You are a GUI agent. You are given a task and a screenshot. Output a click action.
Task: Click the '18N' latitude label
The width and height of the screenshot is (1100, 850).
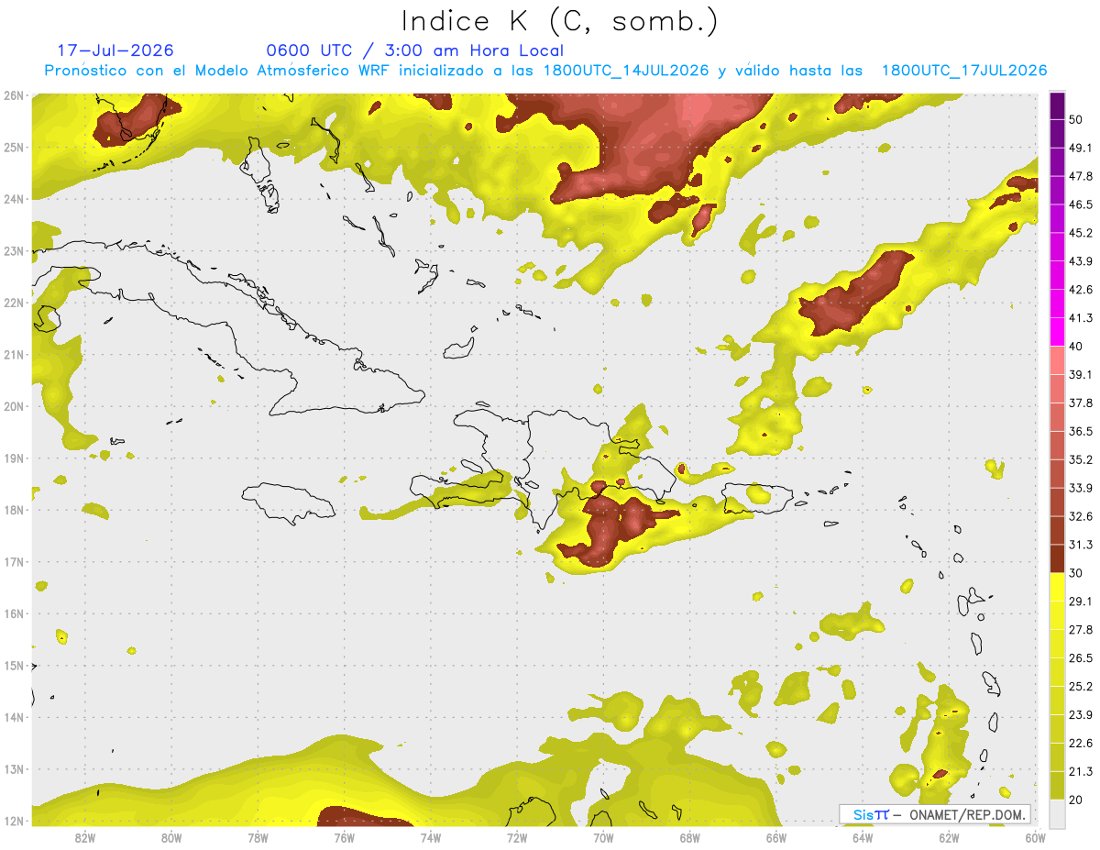(14, 510)
